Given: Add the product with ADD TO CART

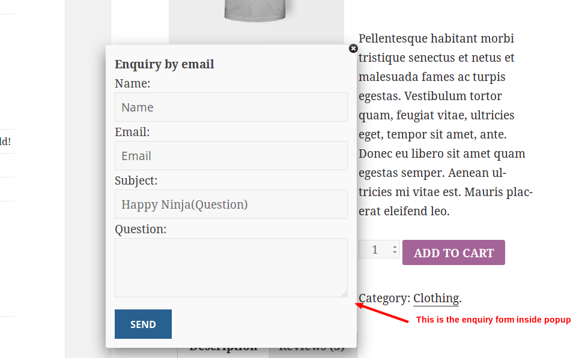Looking at the screenshot, I should click(453, 252).
